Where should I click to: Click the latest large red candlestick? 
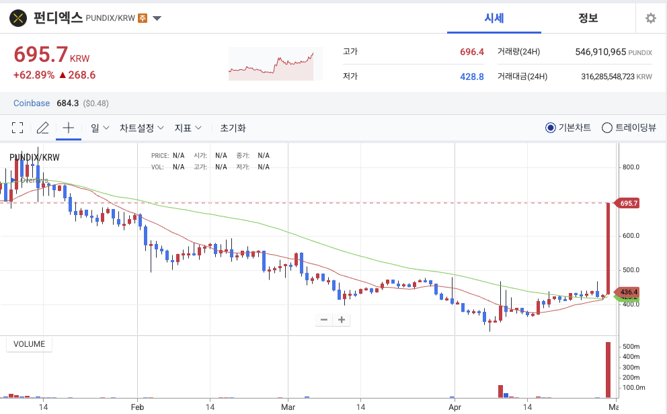[x=609, y=248]
